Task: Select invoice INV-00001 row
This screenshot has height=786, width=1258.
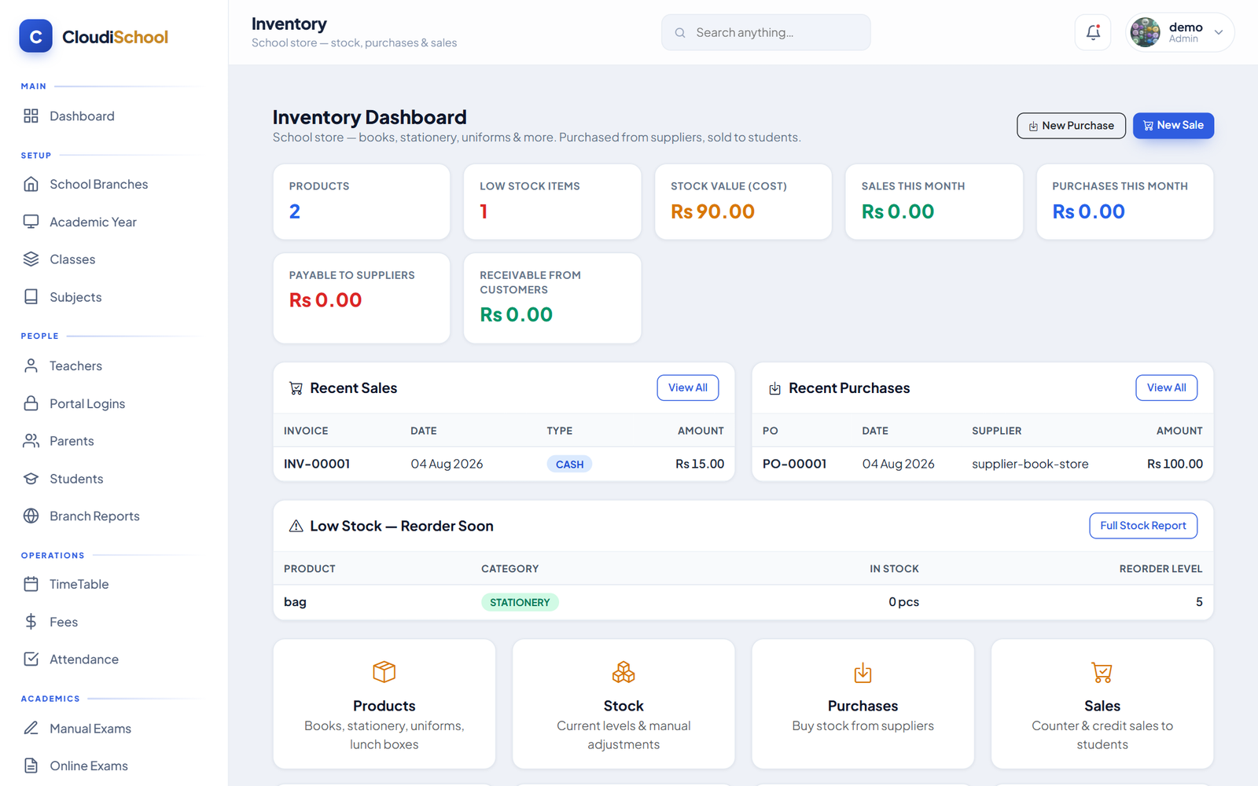Action: click(504, 464)
